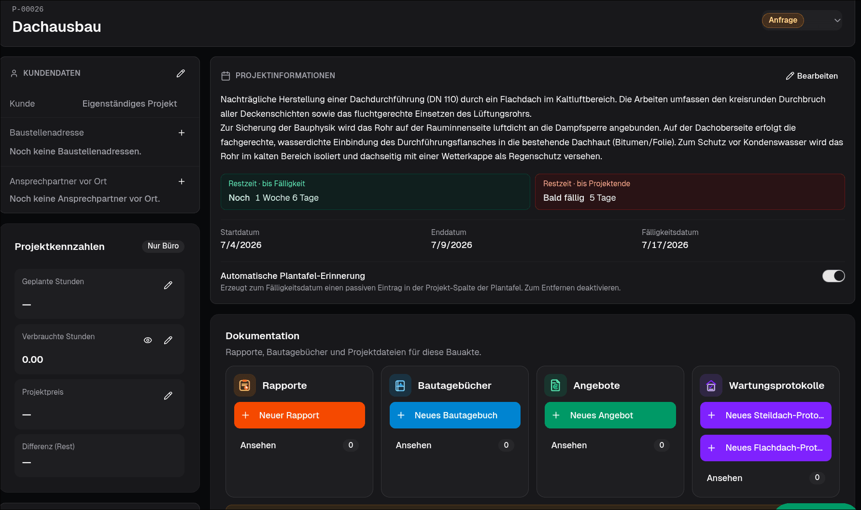The width and height of the screenshot is (861, 510).
Task: Click the Wartungsprotokolle icon
Action: click(x=711, y=386)
